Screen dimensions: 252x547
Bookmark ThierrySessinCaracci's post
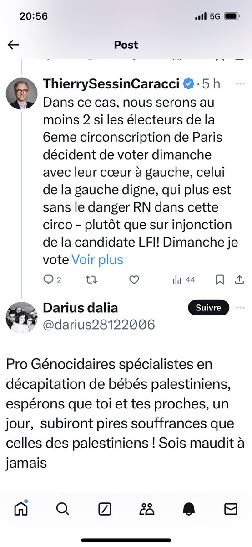(x=220, y=280)
